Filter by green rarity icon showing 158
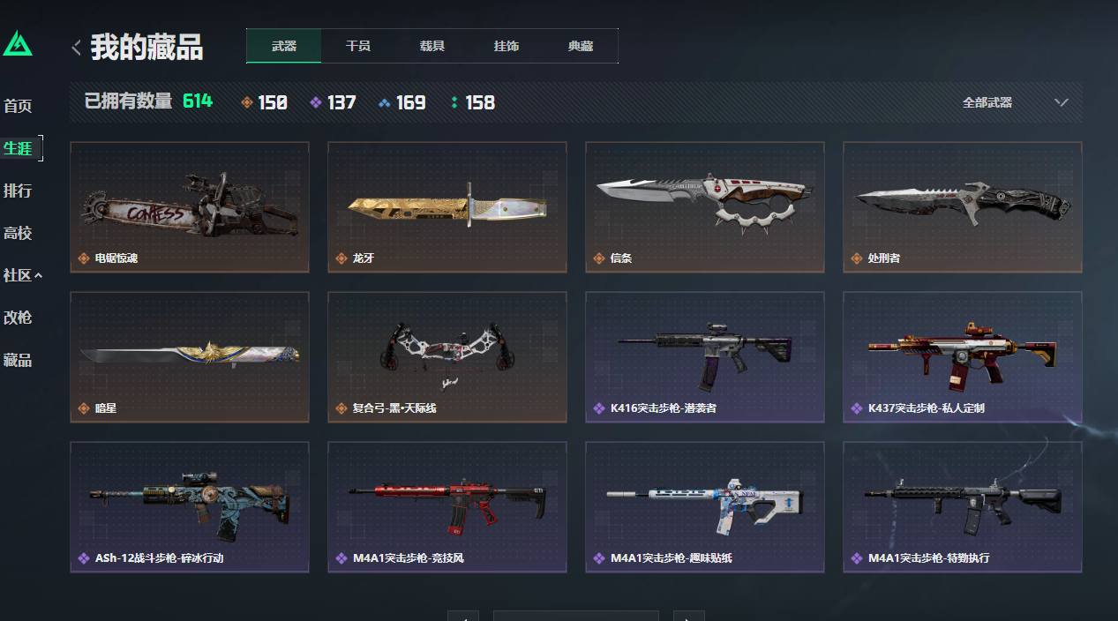1118x621 pixels. click(454, 102)
